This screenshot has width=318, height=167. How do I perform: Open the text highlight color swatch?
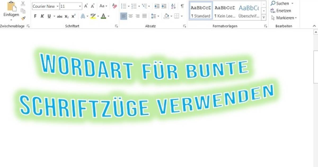pyautogui.click(x=93, y=16)
